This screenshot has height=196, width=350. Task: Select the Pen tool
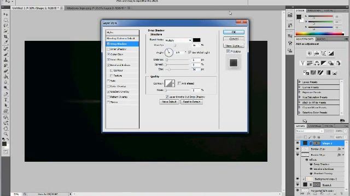[x=6, y=94]
